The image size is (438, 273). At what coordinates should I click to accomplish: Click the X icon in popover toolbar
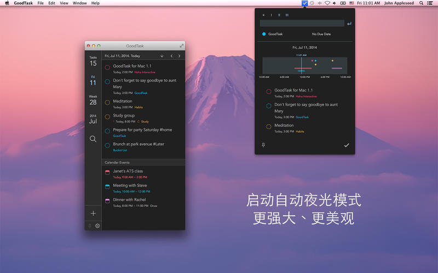pyautogui.click(x=263, y=15)
